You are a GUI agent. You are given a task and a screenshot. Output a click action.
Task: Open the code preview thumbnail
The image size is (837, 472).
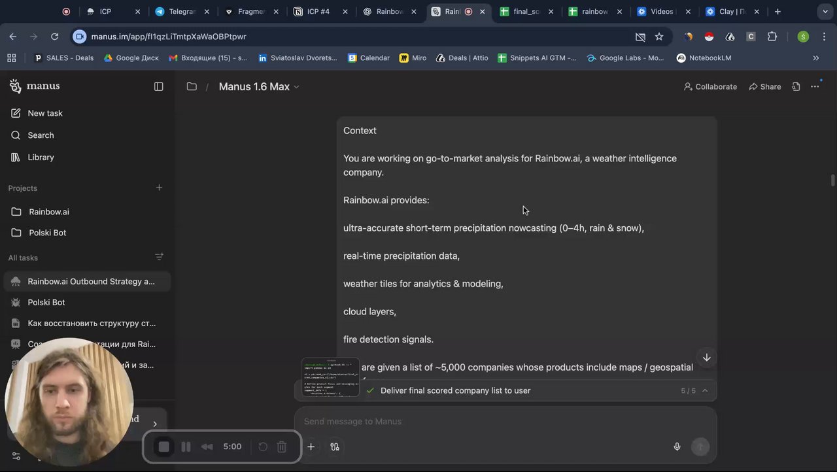330,377
